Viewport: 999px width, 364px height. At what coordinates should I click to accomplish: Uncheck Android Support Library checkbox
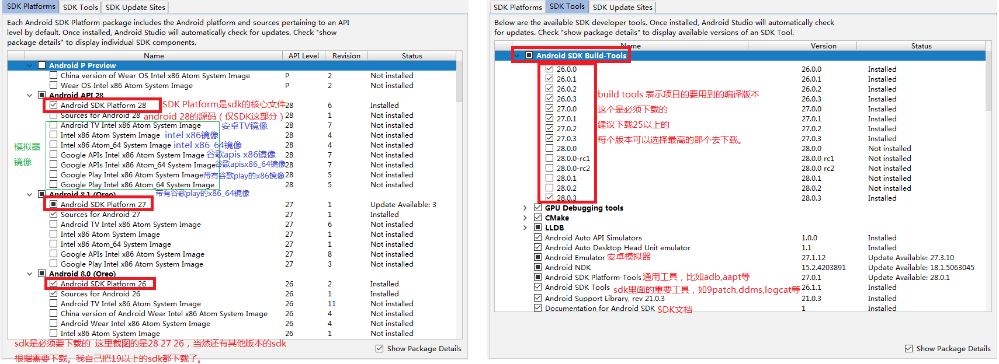[537, 298]
